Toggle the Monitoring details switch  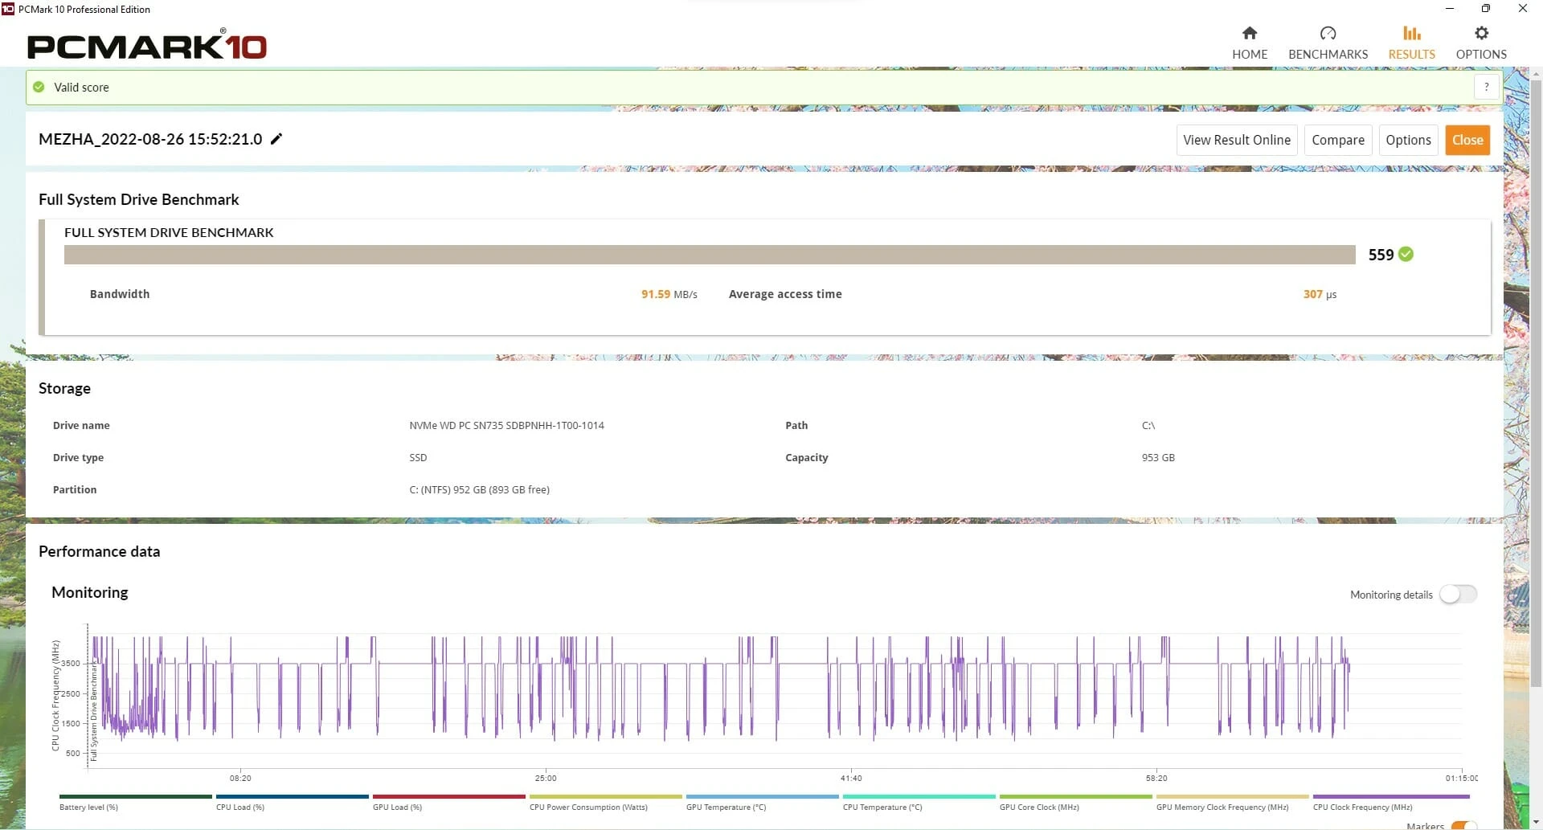pos(1457,595)
